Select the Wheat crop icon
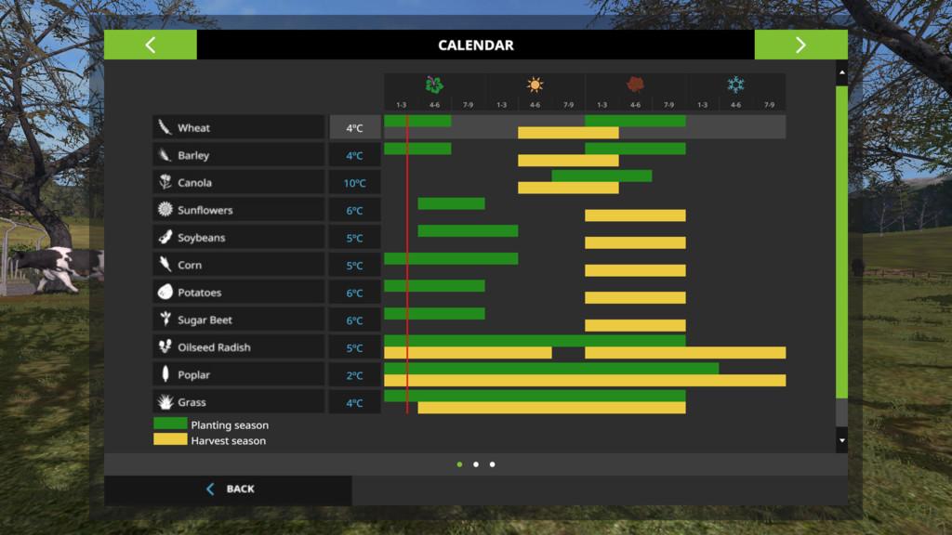 (165, 128)
